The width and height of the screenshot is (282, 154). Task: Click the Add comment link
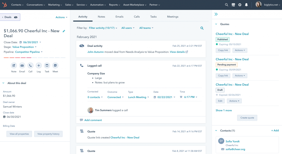coord(93,120)
